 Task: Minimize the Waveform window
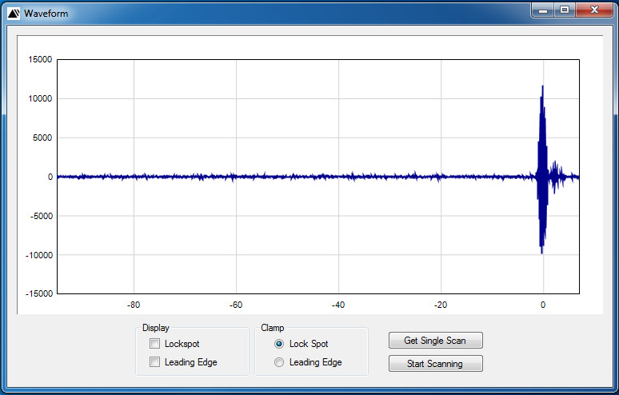(544, 10)
